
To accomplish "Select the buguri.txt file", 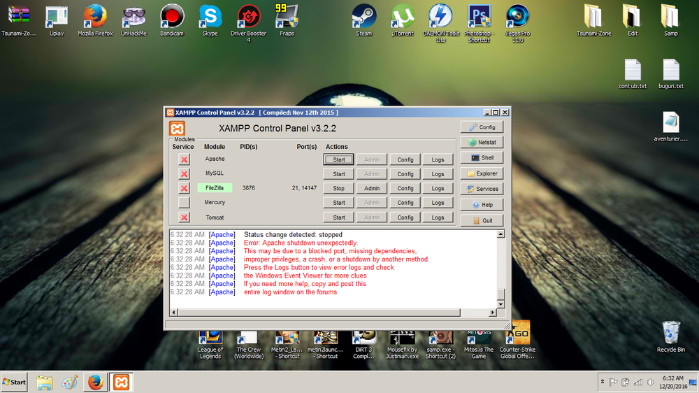I will coord(670,73).
